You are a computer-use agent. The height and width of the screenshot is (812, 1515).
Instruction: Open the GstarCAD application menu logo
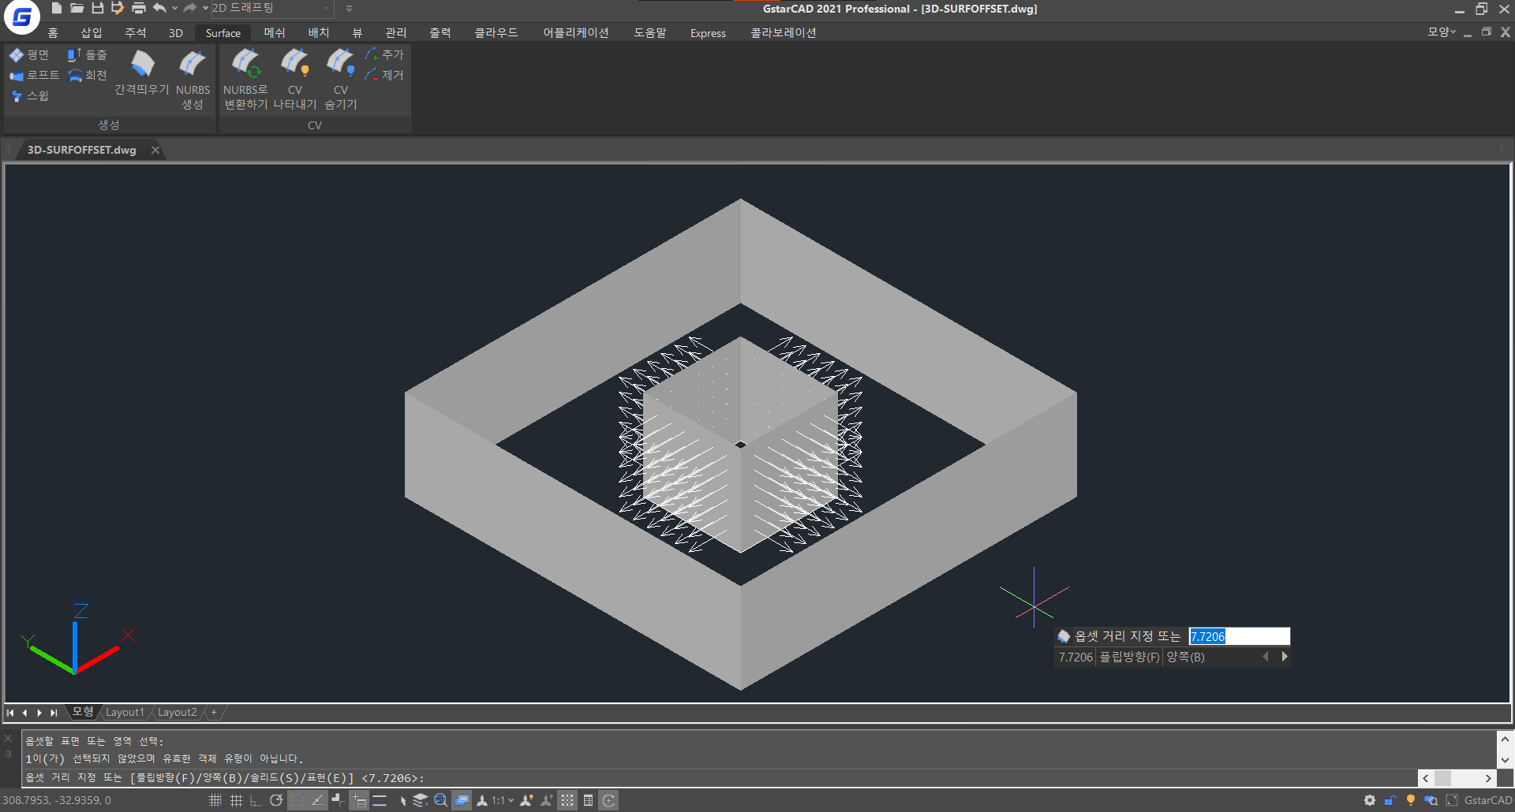tap(21, 17)
